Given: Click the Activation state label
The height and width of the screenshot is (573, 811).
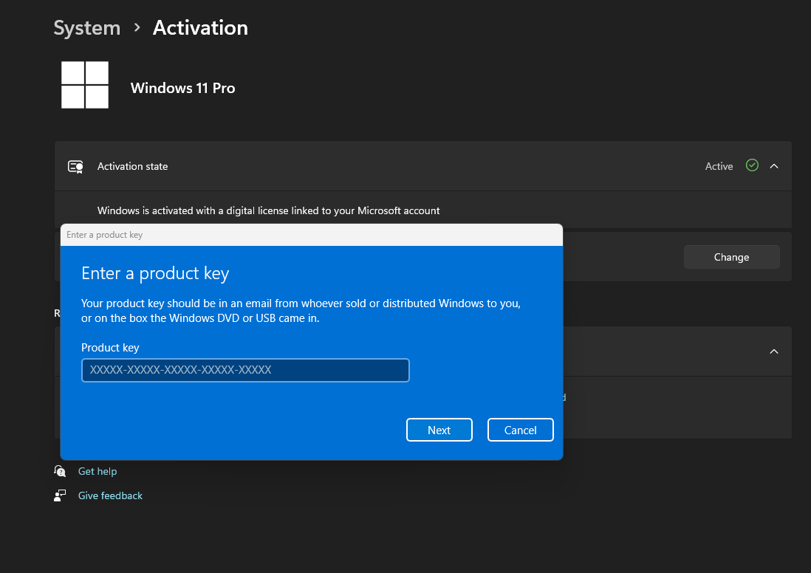Looking at the screenshot, I should coord(132,167).
